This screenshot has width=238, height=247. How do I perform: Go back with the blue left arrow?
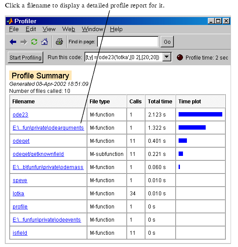tap(13, 42)
